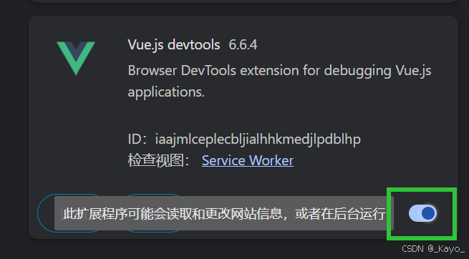
Task: Toggle off the Vue.js devtools extension switch
Action: [x=423, y=213]
